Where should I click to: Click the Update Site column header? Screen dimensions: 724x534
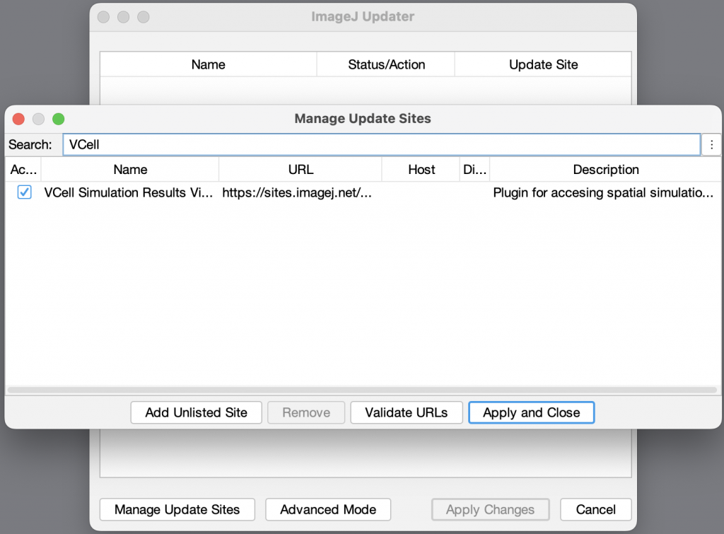pyautogui.click(x=542, y=64)
